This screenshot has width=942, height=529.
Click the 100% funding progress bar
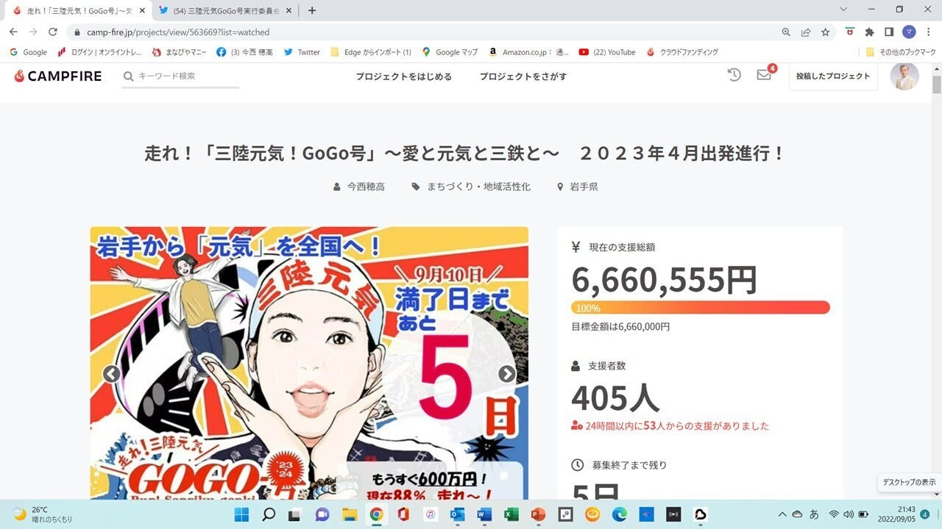click(700, 308)
